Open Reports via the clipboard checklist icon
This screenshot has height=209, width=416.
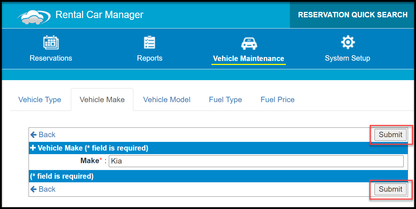coord(150,42)
